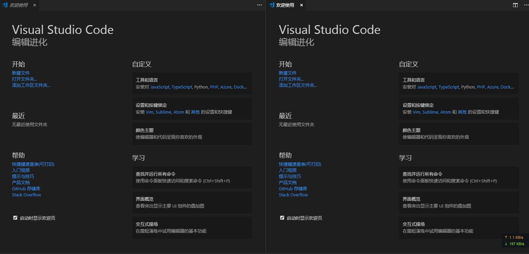Open 产品文档 link in left pane
The width and height of the screenshot is (529, 254).
pyautogui.click(x=21, y=182)
